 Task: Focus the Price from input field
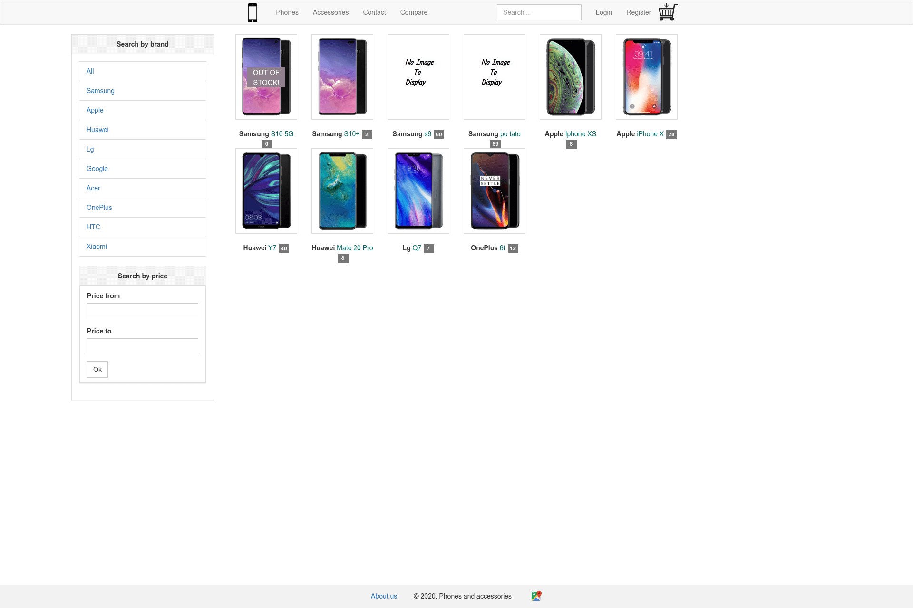[143, 311]
